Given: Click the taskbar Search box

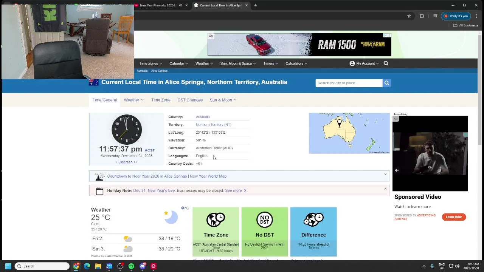Looking at the screenshot, I should (42, 266).
